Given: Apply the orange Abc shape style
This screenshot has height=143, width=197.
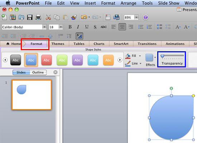Looking at the screenshot, I should coord(108,60).
